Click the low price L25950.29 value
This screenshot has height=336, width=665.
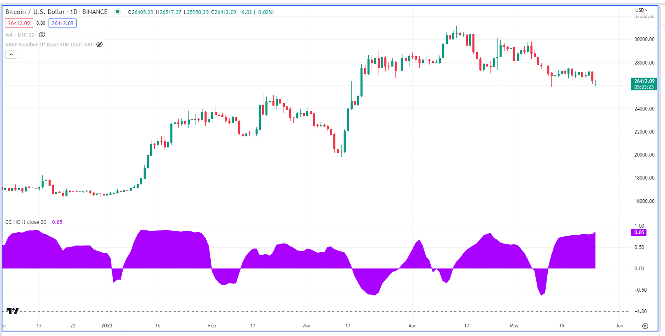pyautogui.click(x=196, y=12)
